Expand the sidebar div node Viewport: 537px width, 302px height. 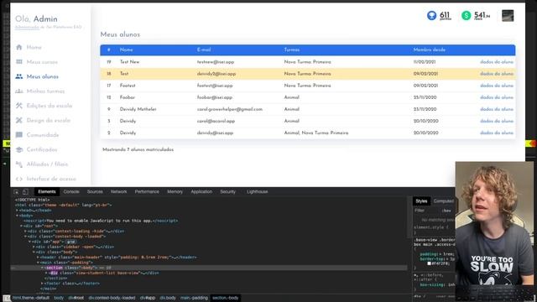[x=34, y=247]
